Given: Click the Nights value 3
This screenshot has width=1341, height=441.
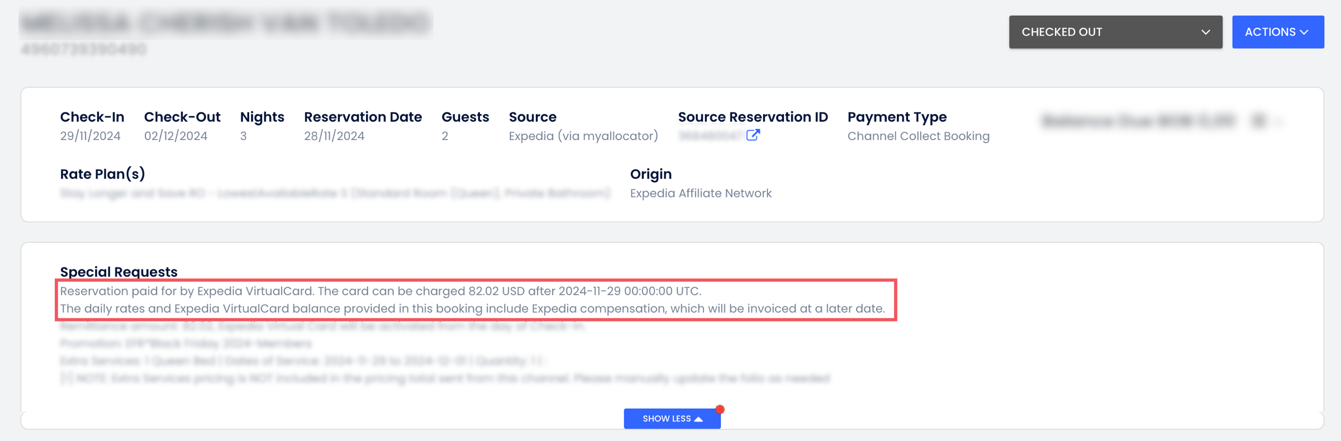Looking at the screenshot, I should [x=244, y=136].
